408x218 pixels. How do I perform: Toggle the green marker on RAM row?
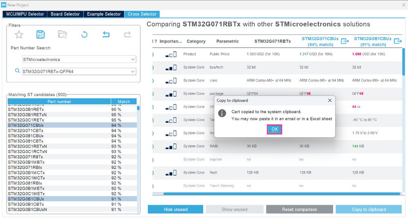[153, 146]
